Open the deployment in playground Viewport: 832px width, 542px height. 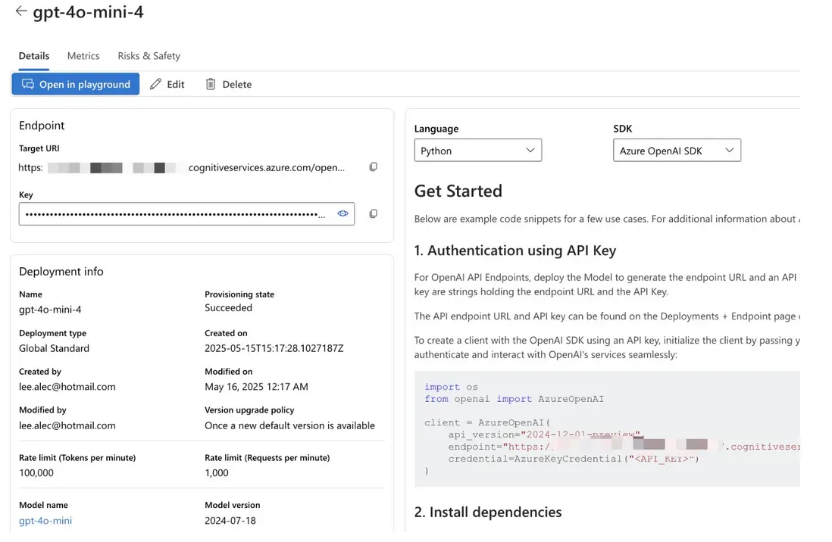[75, 84]
